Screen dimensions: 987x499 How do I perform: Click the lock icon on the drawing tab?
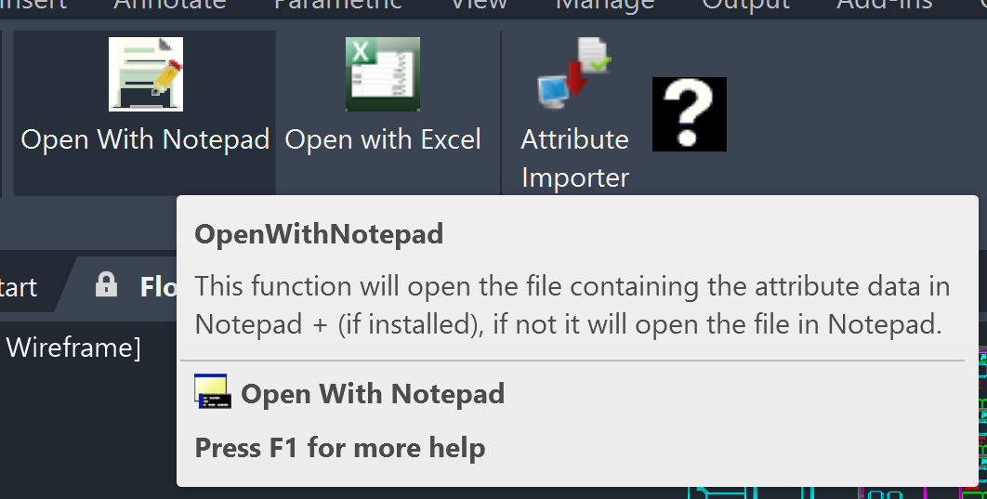106,284
